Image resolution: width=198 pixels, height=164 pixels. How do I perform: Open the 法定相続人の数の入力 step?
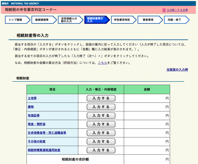pyautogui.click(x=70, y=20)
